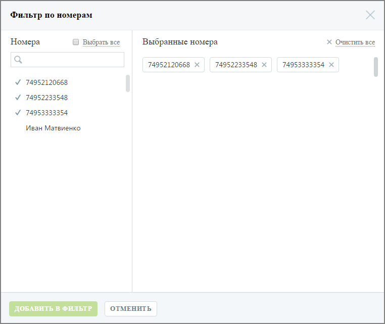Viewport: 385px width, 324px height.
Task: Select Иван Матвиенко in the list
Action: point(53,128)
